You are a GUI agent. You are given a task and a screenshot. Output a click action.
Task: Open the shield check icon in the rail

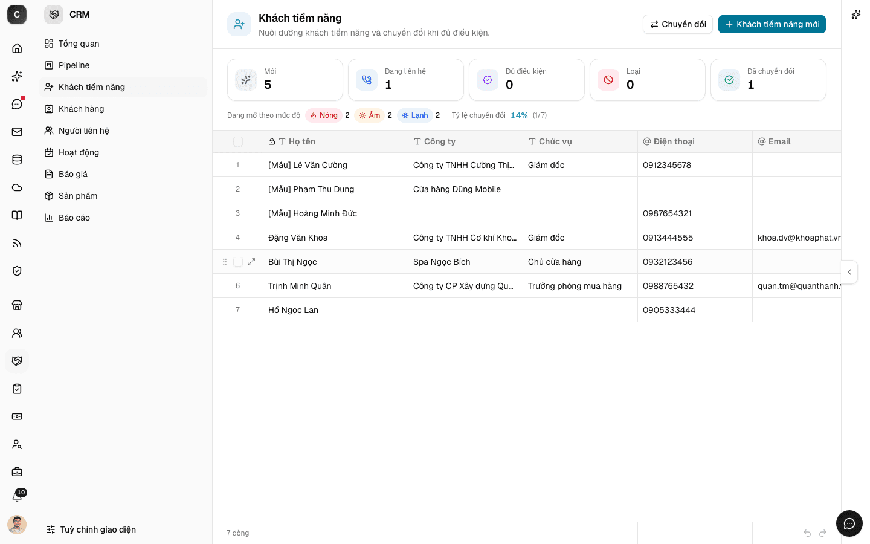tap(17, 271)
